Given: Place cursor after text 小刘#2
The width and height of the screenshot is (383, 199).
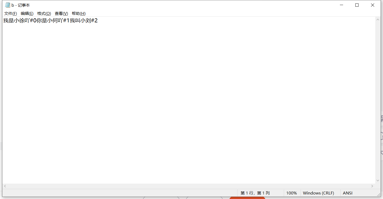Looking at the screenshot, I should (x=98, y=20).
